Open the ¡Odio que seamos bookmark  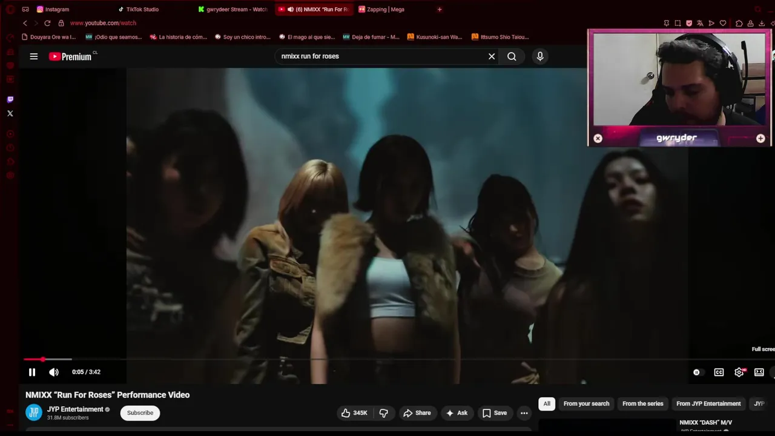114,37
